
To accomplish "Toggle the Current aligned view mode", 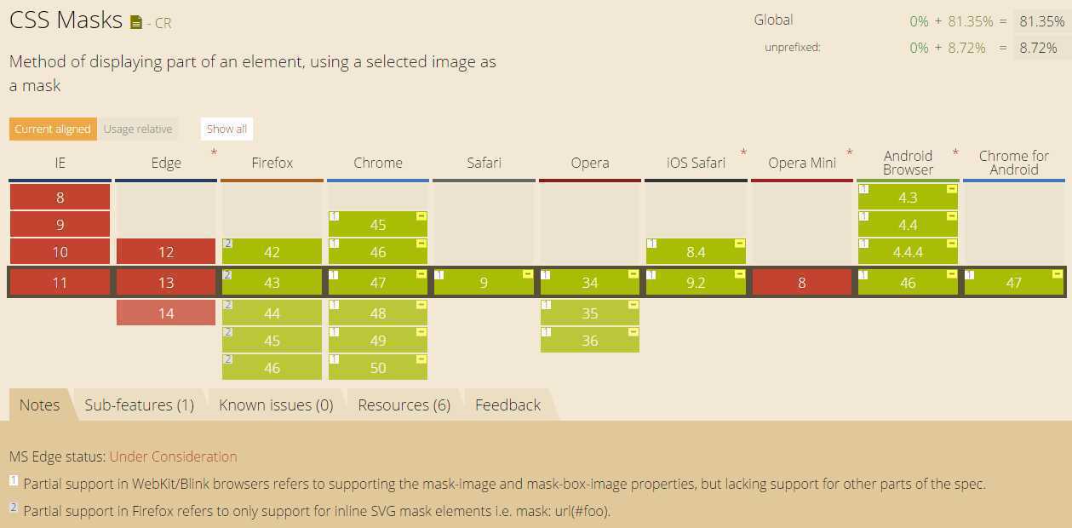I will point(53,129).
